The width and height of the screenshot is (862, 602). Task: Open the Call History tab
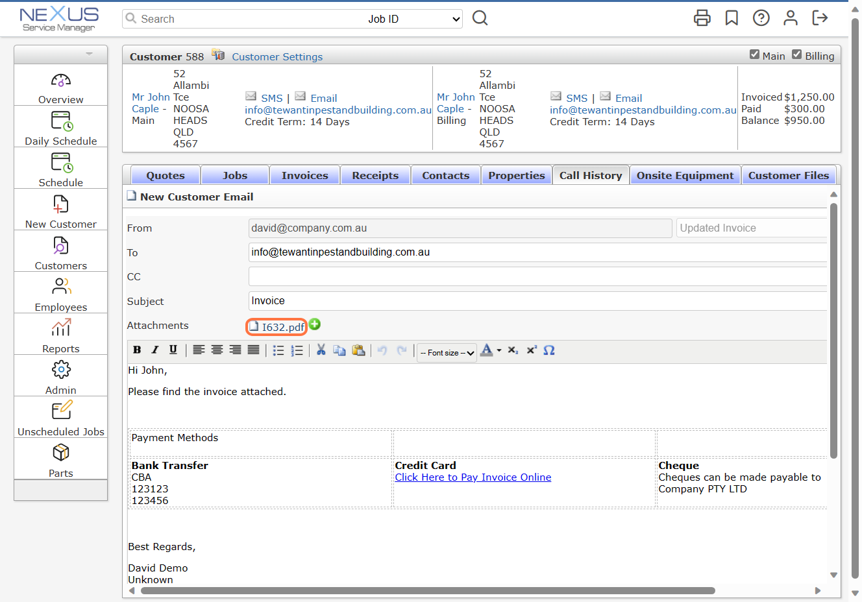591,175
